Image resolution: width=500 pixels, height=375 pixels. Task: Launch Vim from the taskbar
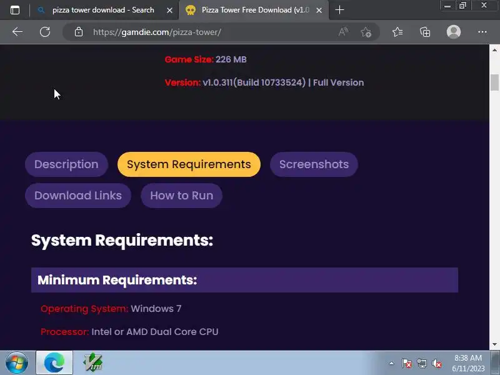pyautogui.click(x=92, y=362)
